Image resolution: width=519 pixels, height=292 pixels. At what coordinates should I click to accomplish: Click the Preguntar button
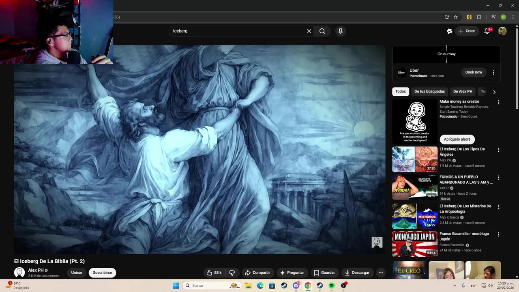pos(292,273)
